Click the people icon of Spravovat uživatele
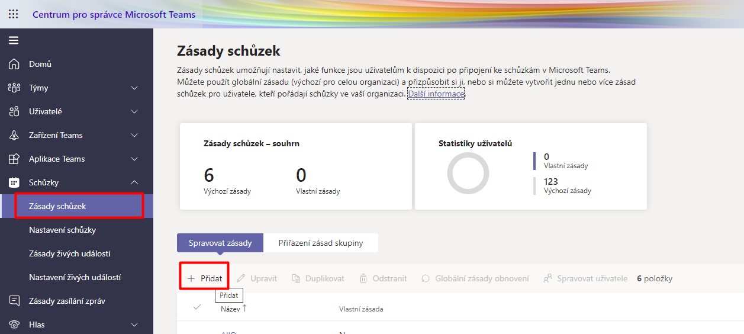Viewport: 744px width, 334px height. pyautogui.click(x=547, y=278)
